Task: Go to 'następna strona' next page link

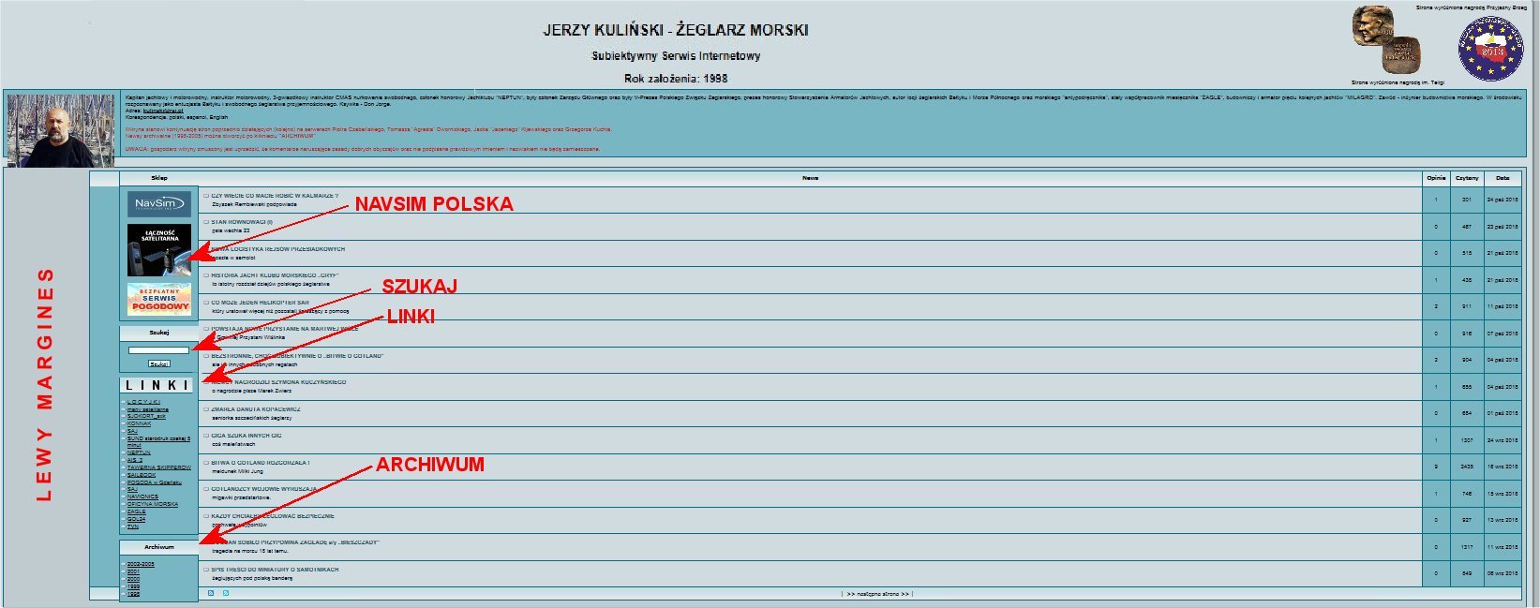Action: pos(877,594)
